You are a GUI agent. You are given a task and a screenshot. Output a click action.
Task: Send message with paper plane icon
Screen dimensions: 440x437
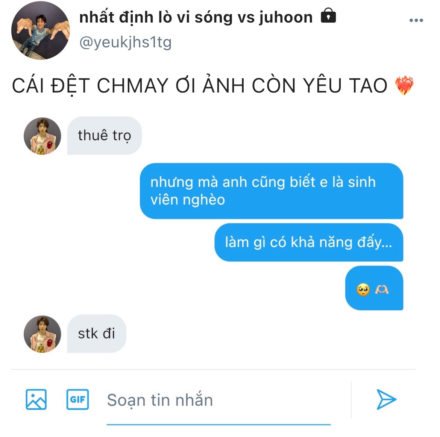click(x=386, y=399)
